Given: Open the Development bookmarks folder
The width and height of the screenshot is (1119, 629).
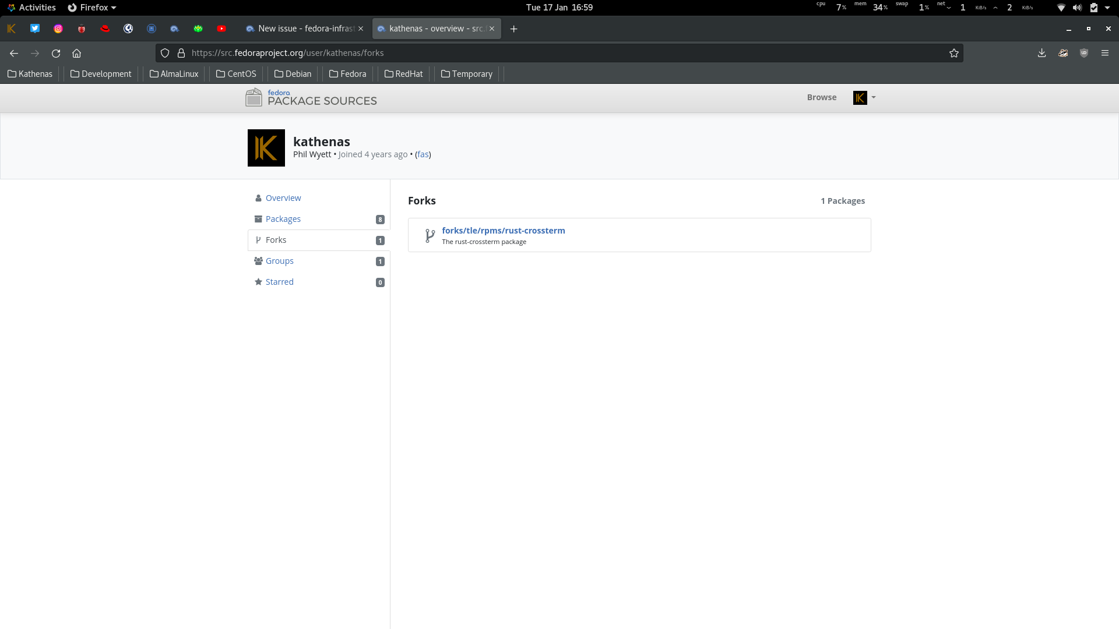Looking at the screenshot, I should point(101,74).
